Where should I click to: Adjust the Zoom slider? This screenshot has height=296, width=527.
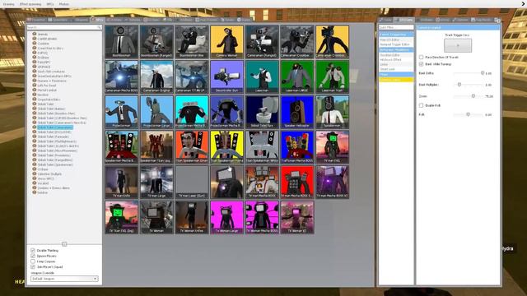469,96
